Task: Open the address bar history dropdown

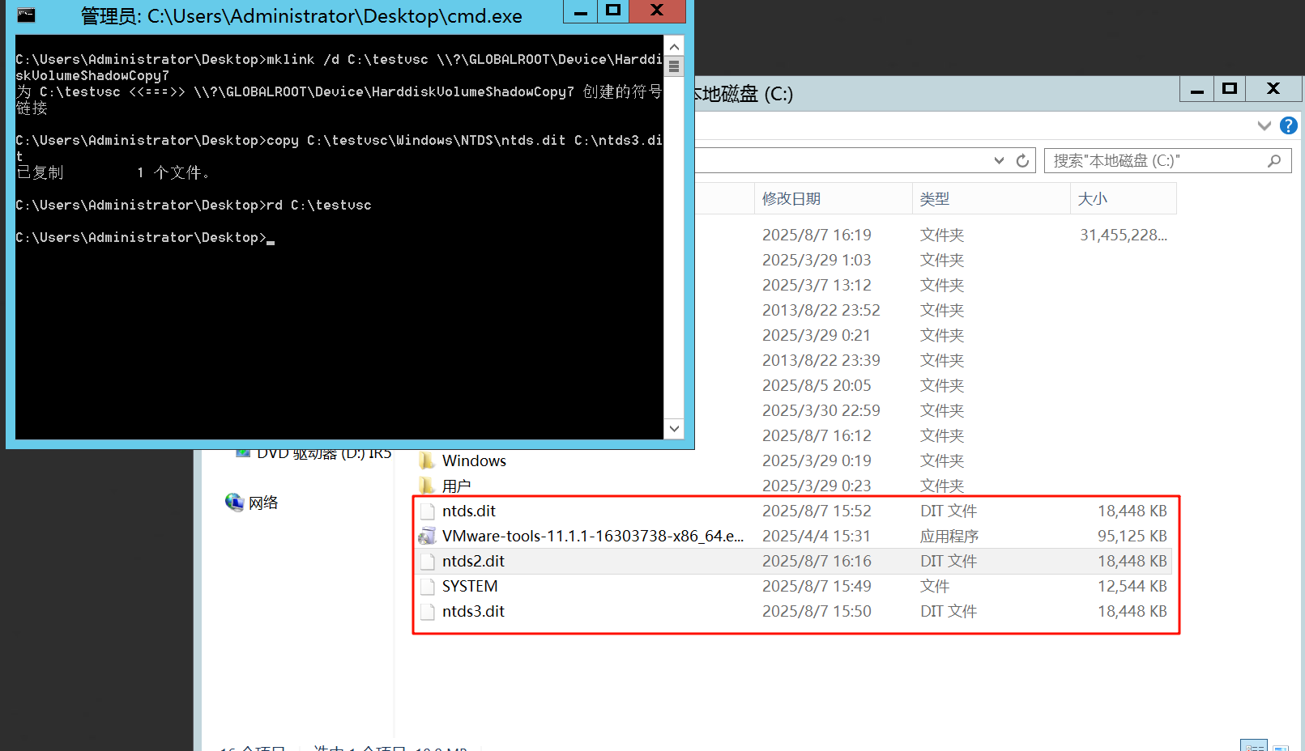Action: point(999,161)
